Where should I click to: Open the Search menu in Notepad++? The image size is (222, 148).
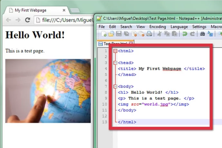pyautogui.click(x=126, y=27)
